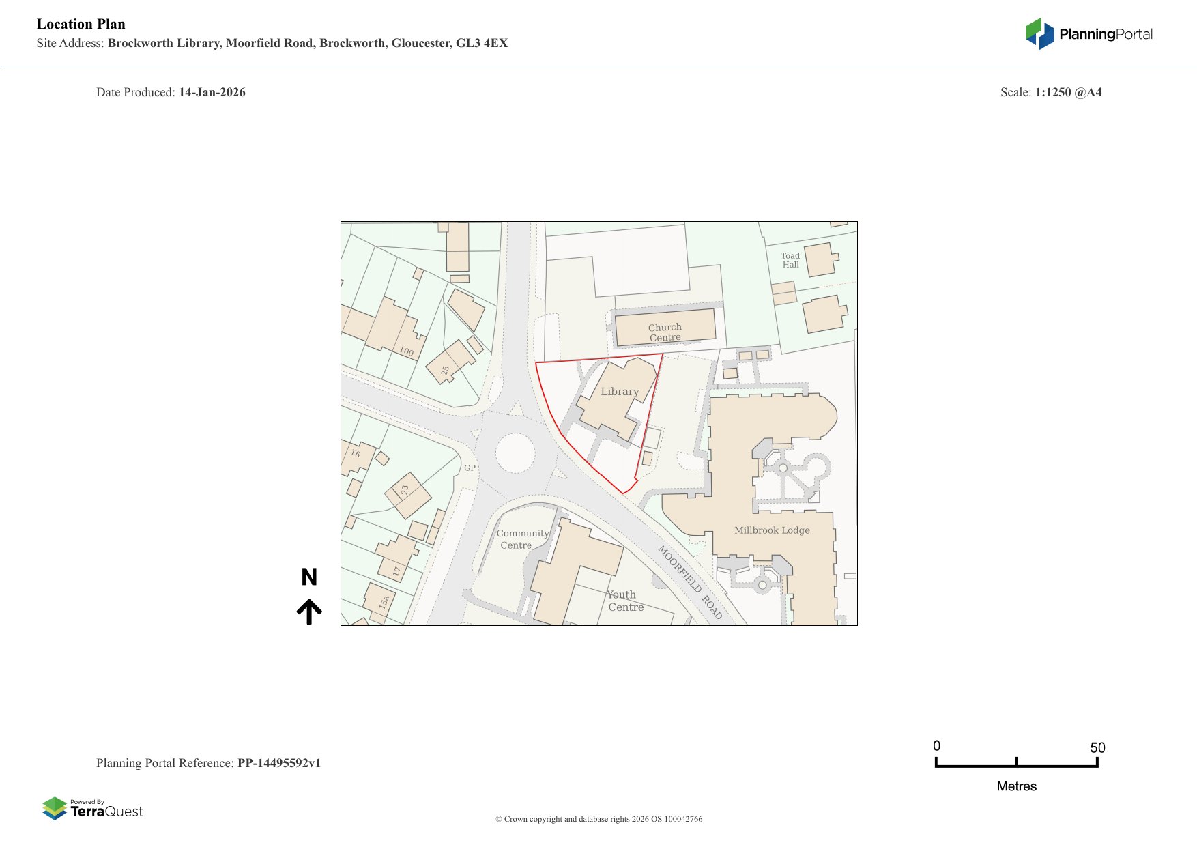The image size is (1197, 847).
Task: Click the Church Centre building label
Action: click(x=665, y=332)
